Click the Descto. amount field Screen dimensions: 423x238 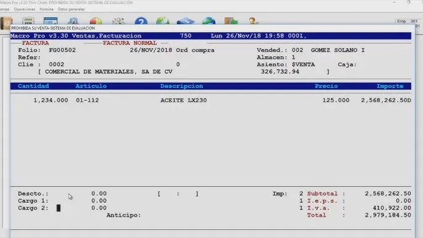[99, 194]
